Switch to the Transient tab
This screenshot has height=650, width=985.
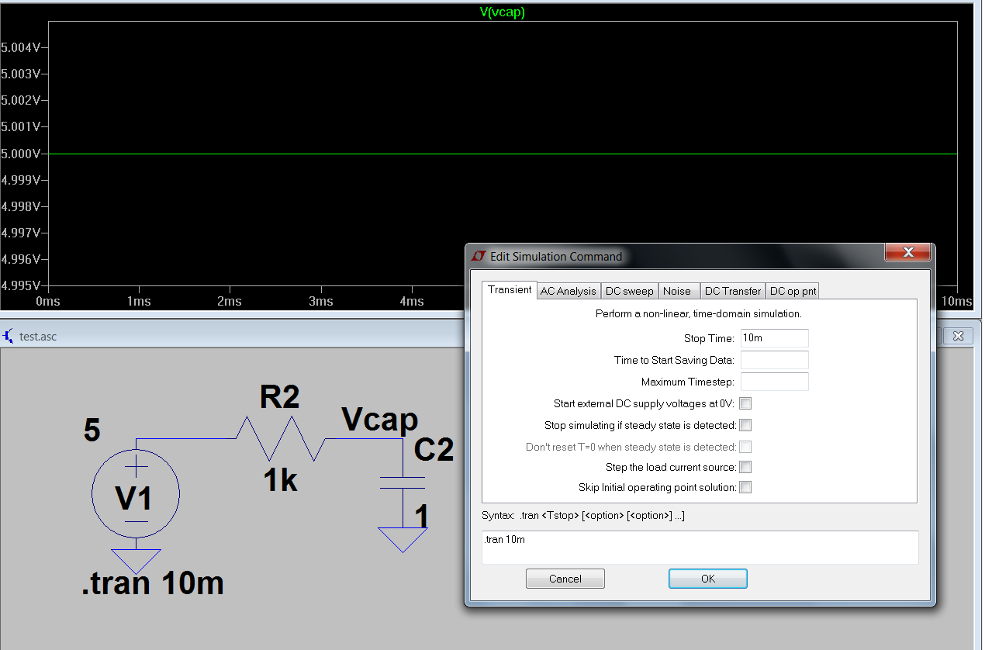point(510,289)
